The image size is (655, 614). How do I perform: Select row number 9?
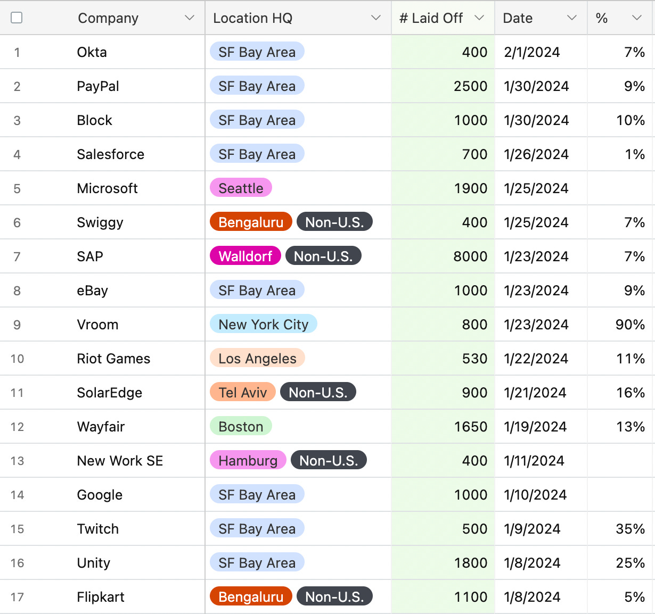coord(17,325)
